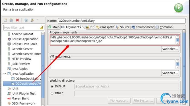The width and height of the screenshot is (190, 106).
Task: Delete selected configuration with red X
Action: (17, 20)
